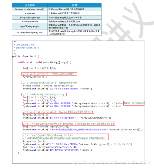Click the line 'int index = Arrays.binarySearch(arr2, 4);'

coord(50,147)
